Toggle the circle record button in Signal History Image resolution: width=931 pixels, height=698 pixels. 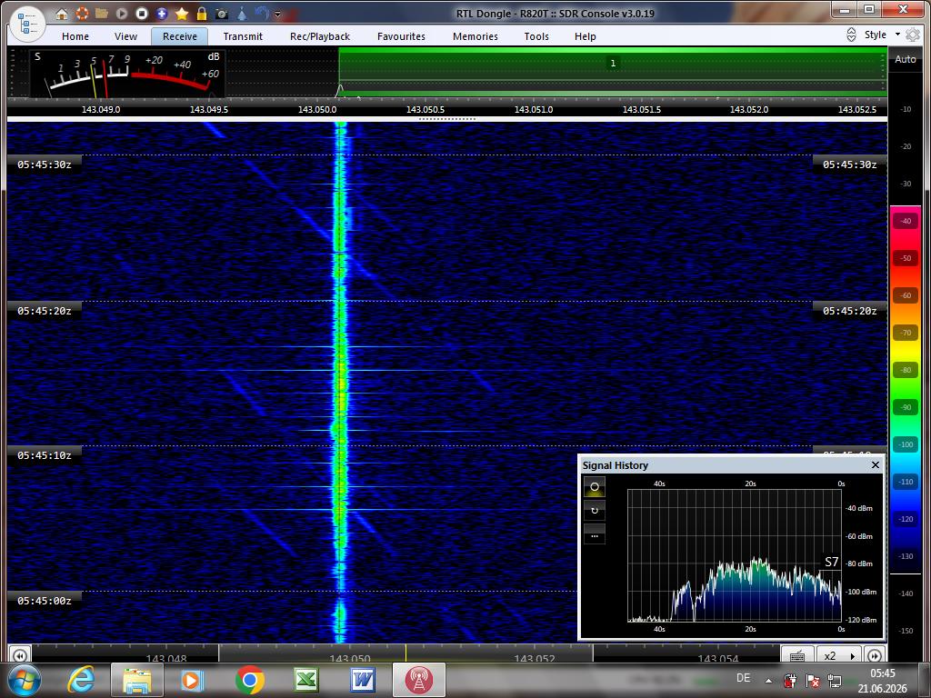(595, 487)
